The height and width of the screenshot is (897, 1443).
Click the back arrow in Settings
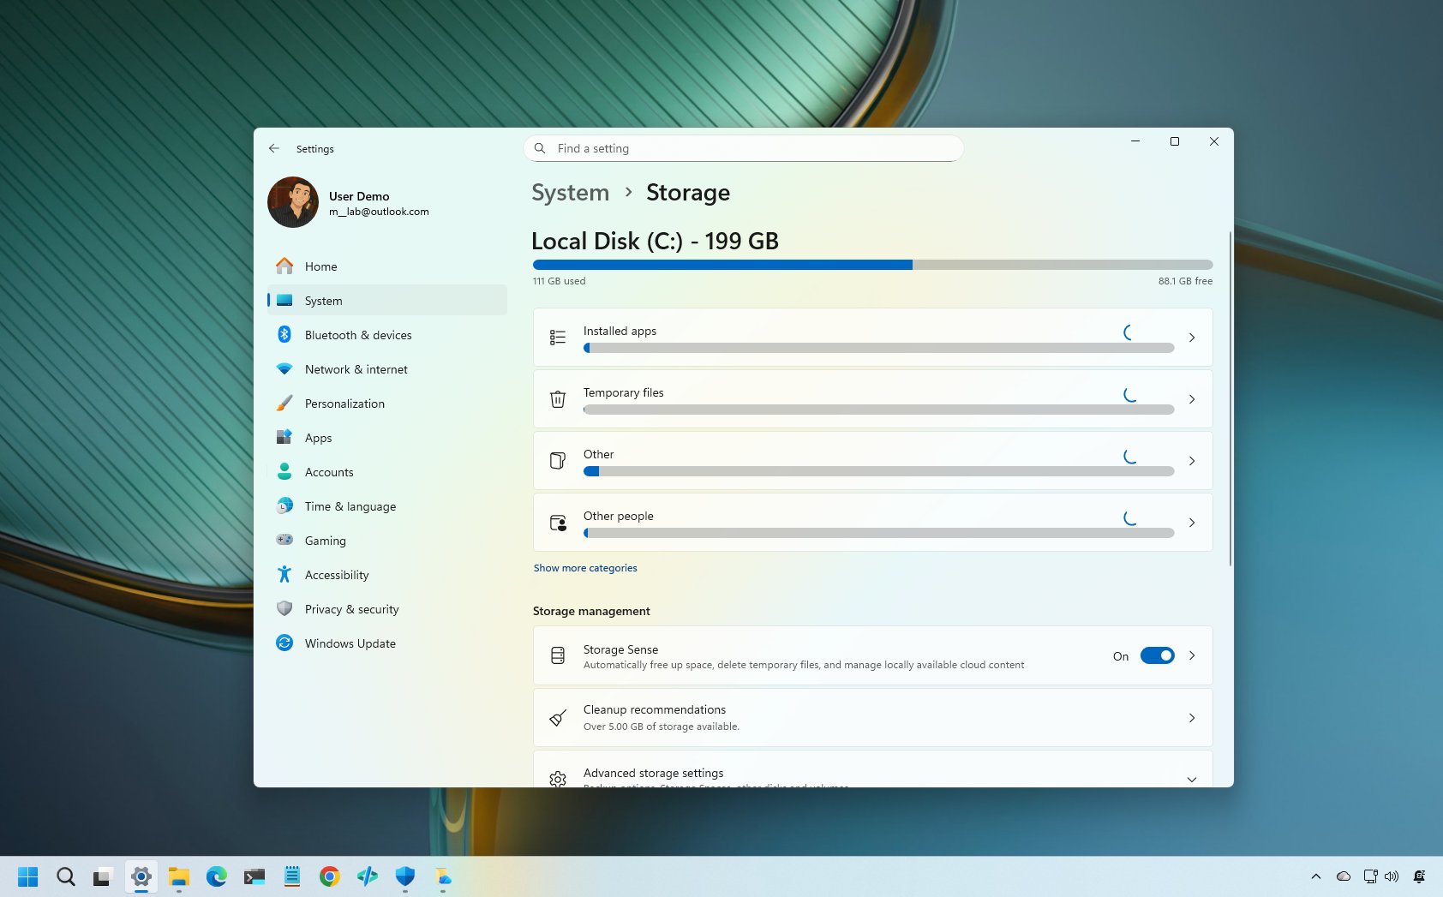[274, 148]
